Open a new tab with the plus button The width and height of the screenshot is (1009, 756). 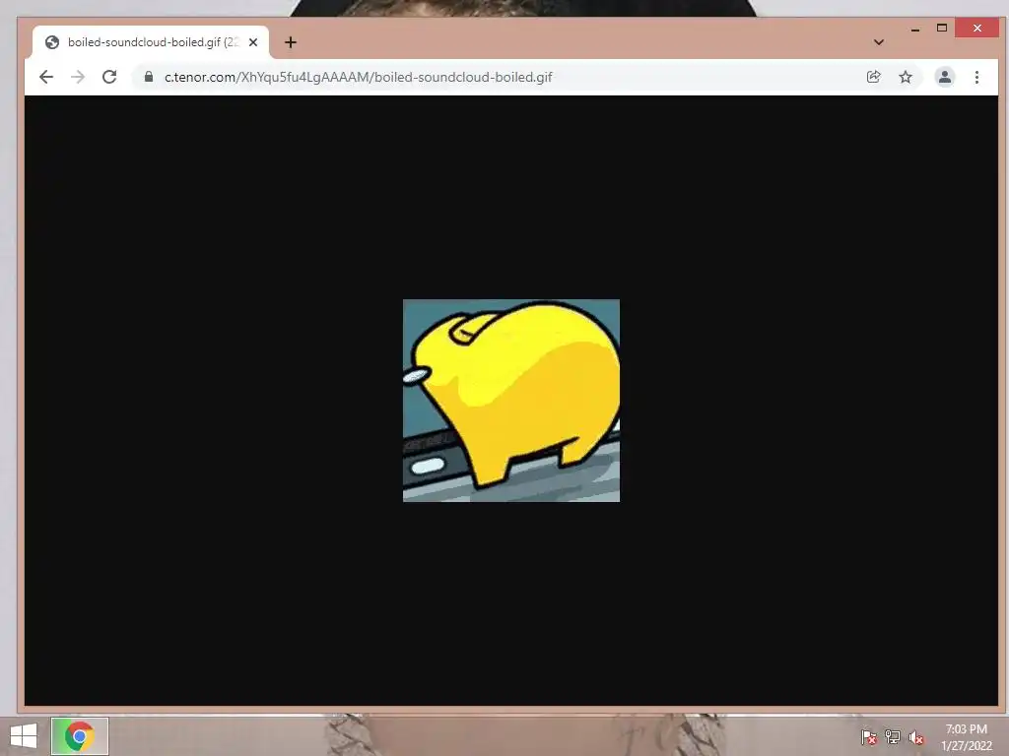tap(291, 42)
